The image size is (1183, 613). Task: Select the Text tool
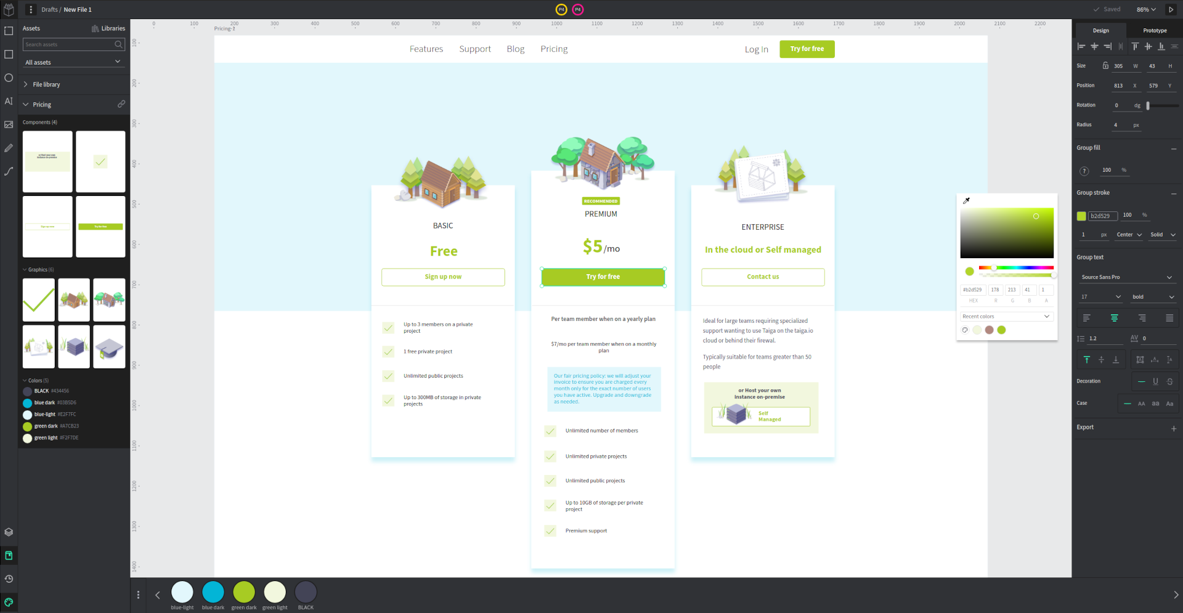[x=9, y=101]
